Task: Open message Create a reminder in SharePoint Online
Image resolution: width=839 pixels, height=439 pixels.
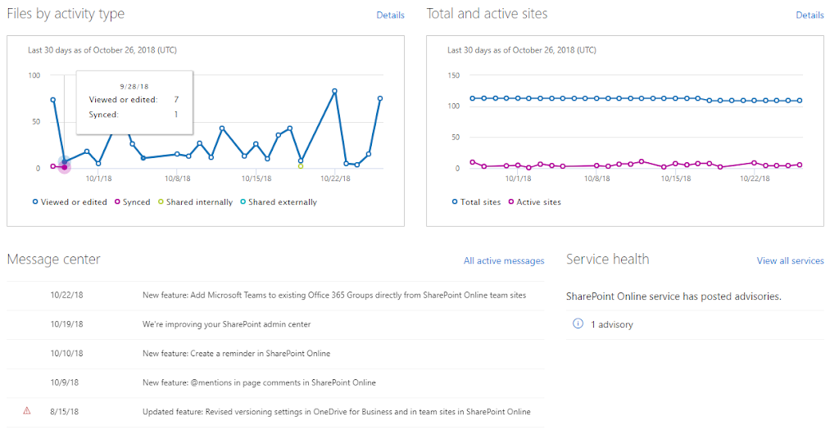Action: [x=236, y=354]
